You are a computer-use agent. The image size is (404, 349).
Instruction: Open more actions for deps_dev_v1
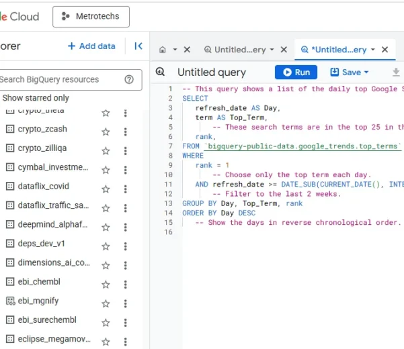(126, 246)
